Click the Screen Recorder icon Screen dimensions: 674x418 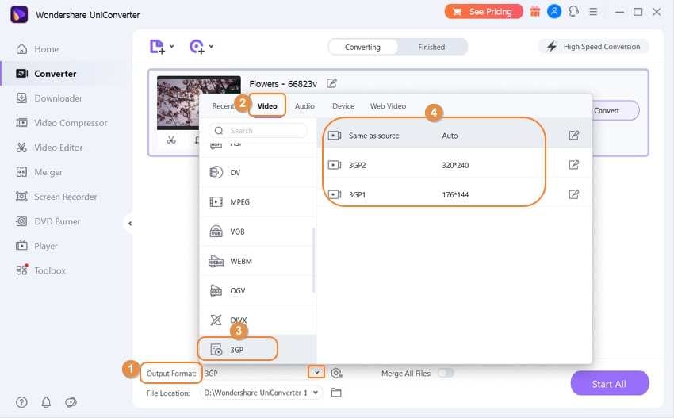[x=21, y=197]
